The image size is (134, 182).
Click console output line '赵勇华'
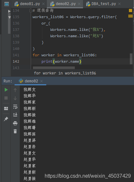point(30,159)
